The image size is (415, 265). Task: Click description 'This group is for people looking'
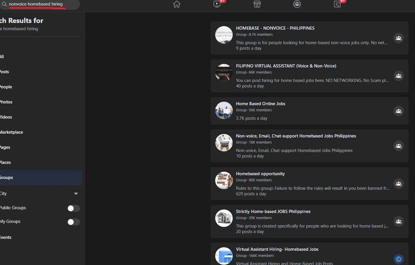click(x=312, y=43)
